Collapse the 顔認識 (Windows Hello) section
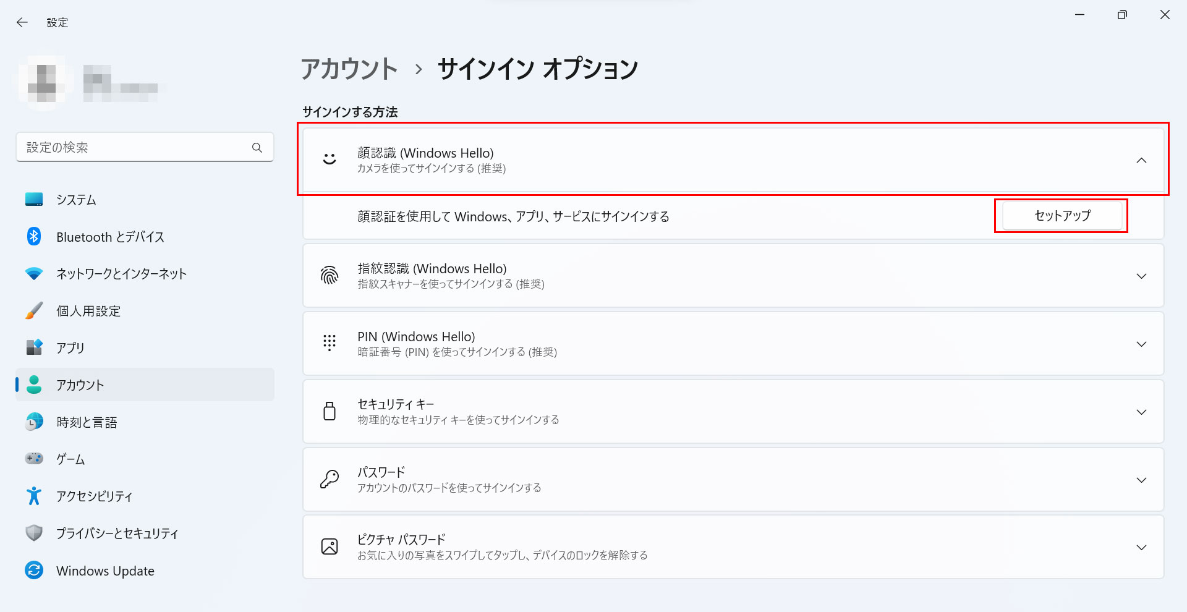Screen dimensions: 1187x612 [1141, 160]
